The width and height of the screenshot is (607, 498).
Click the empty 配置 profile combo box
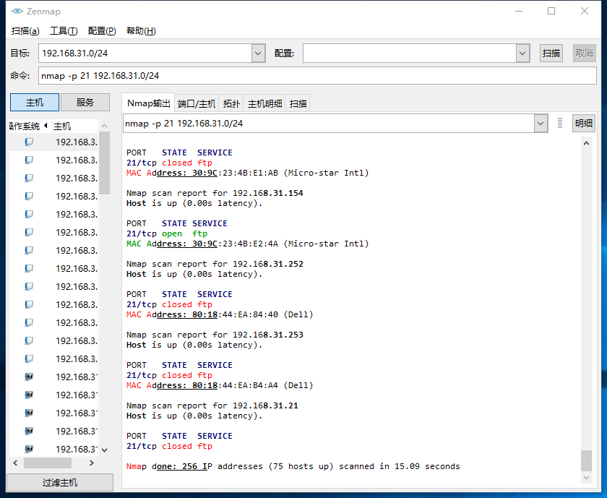coord(410,53)
